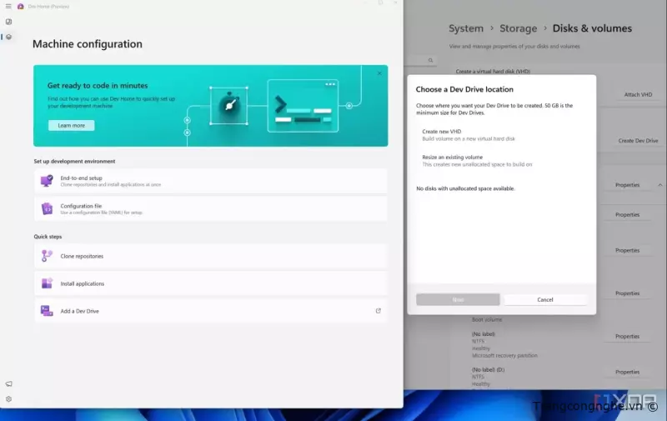Click Clone repositories quick step

click(209, 256)
